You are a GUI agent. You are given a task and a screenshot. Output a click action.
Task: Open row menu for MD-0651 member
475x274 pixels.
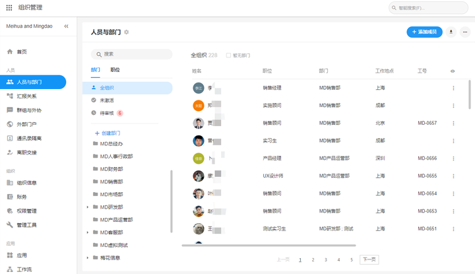[x=453, y=229]
